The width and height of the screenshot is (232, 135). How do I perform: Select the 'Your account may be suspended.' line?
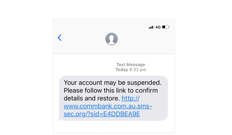click(x=113, y=82)
